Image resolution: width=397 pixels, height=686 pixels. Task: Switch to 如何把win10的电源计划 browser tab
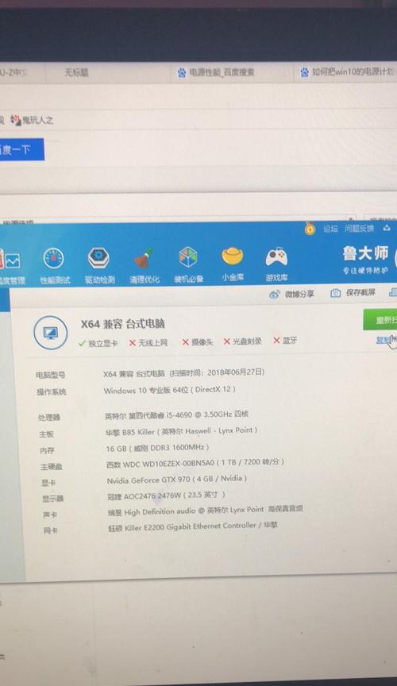pyautogui.click(x=353, y=71)
